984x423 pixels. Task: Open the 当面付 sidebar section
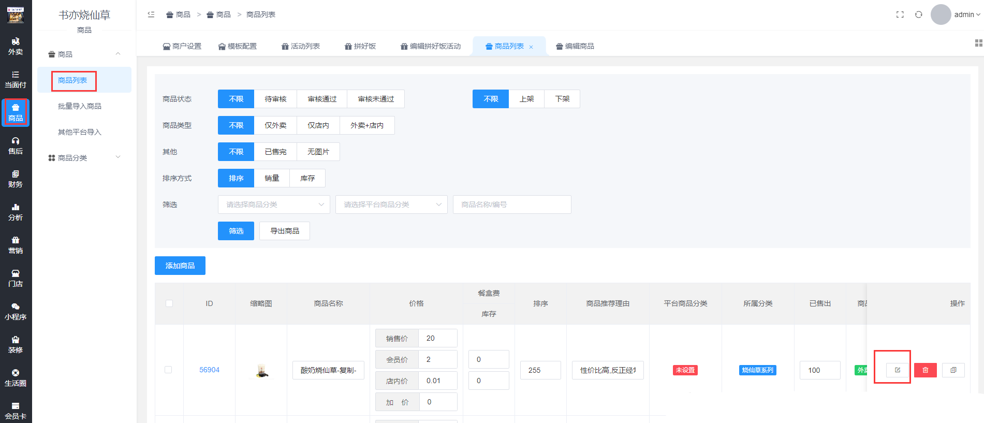(x=16, y=79)
